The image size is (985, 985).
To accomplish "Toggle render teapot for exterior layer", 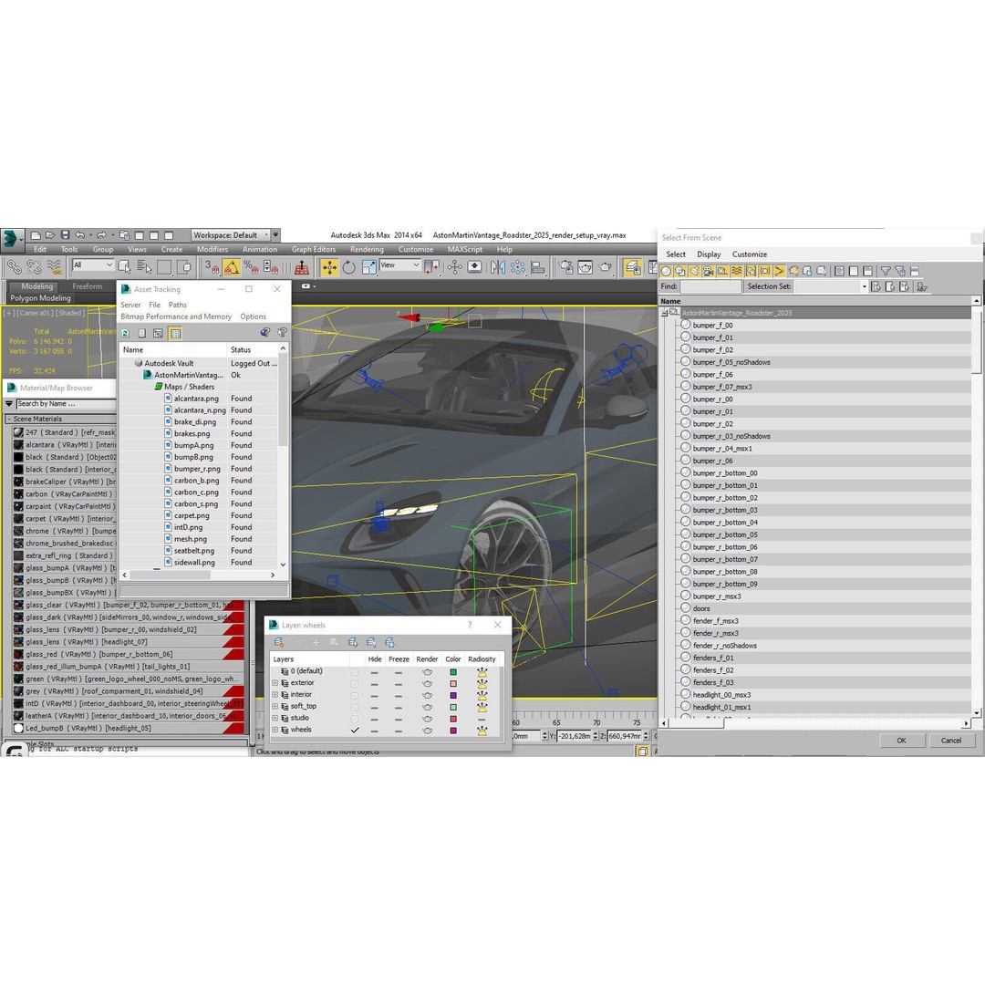I will (427, 683).
